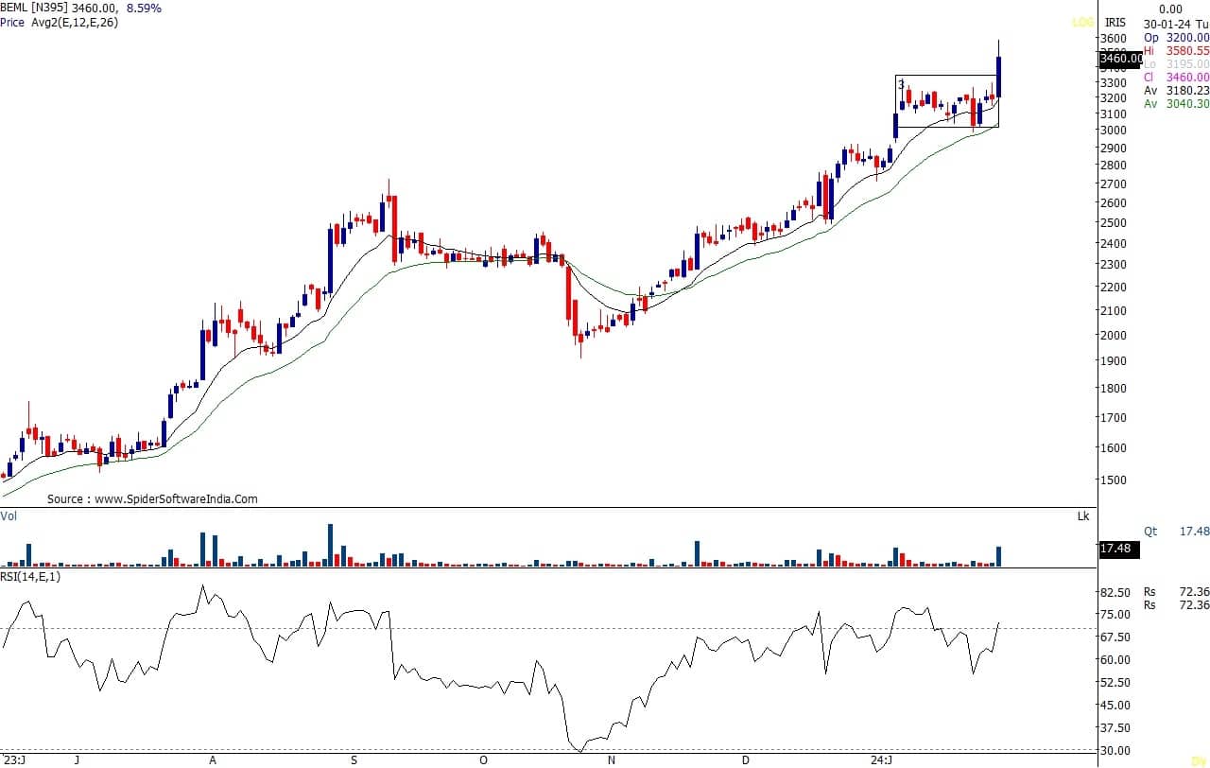
Task: Click the 2200 price axis label
Action: coord(1113,288)
